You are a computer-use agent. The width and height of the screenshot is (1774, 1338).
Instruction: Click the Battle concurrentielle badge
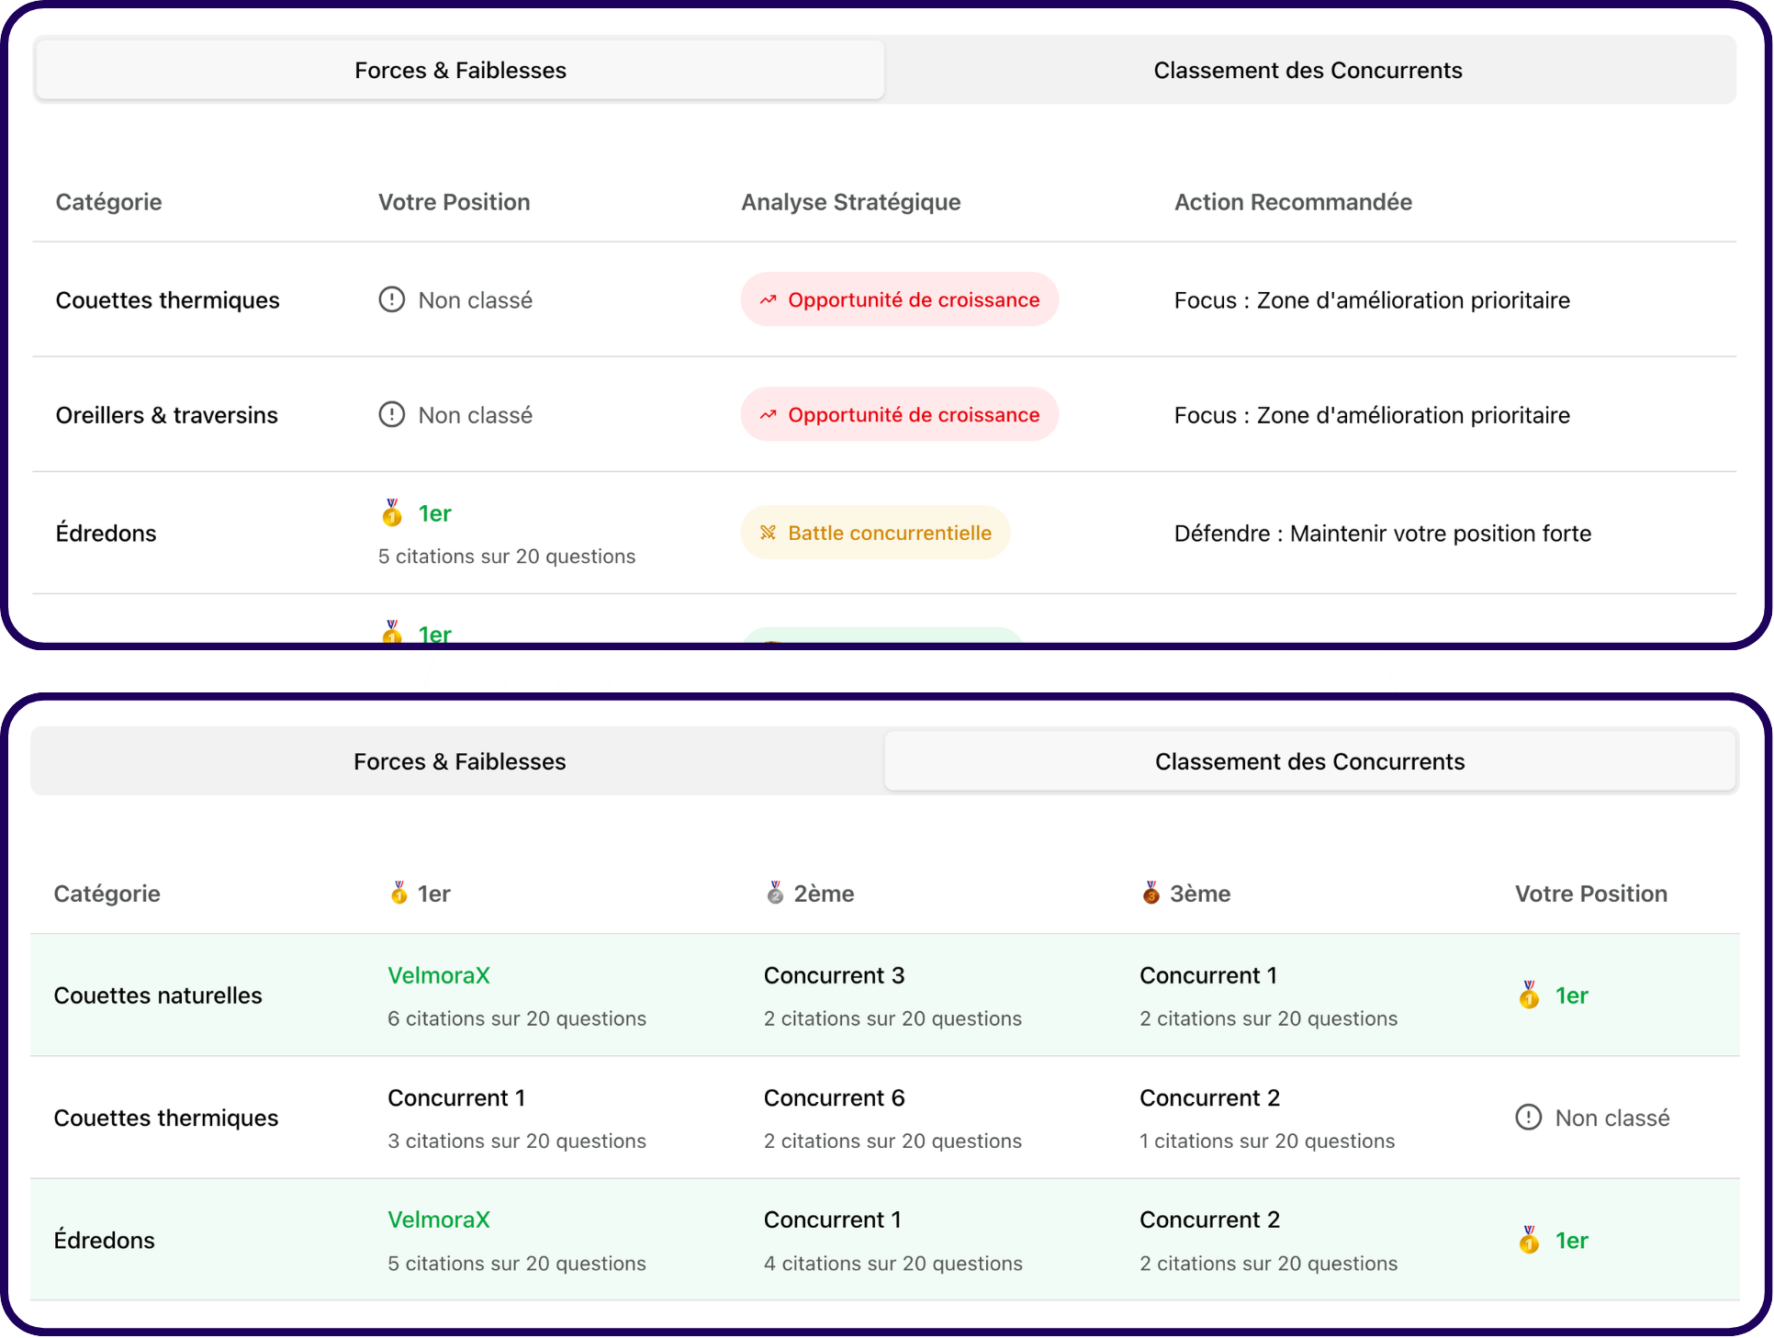[x=876, y=533]
